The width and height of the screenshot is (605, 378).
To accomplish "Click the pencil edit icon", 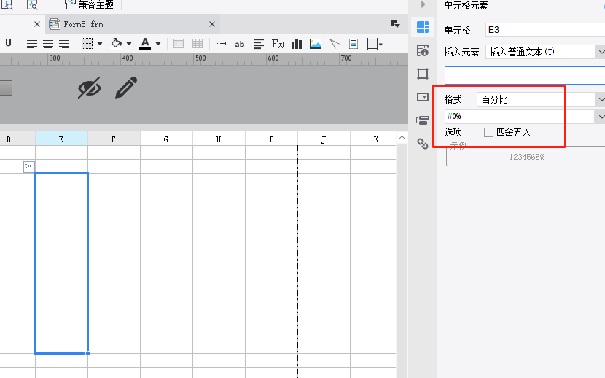I will point(126,88).
